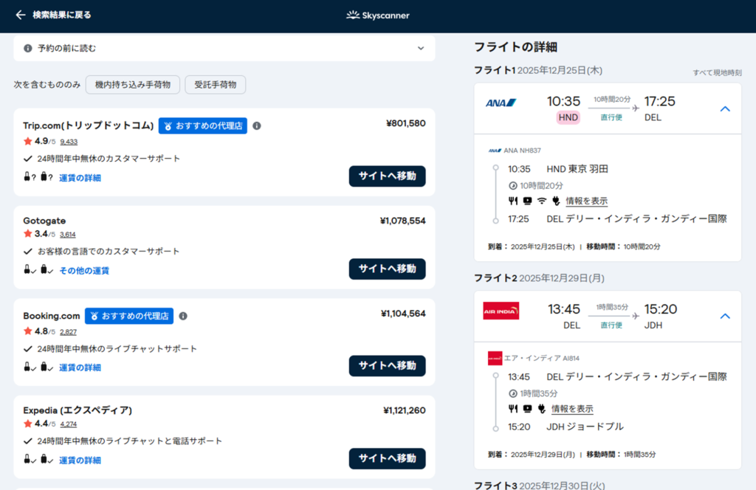This screenshot has height=490, width=756.
Task: Open Gotogate その他の運賃 link
Action: pyautogui.click(x=84, y=271)
